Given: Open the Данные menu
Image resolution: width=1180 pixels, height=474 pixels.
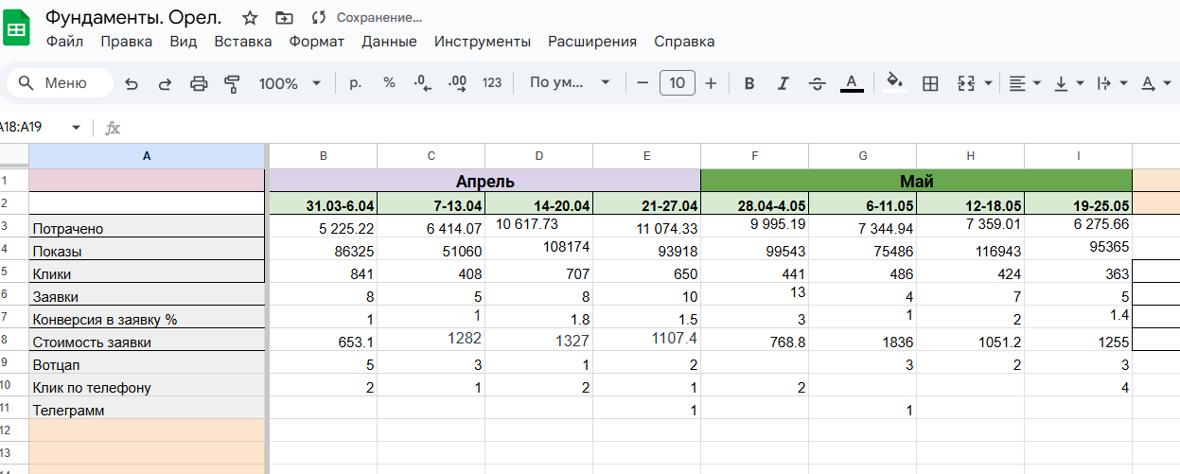Looking at the screenshot, I should point(389,42).
